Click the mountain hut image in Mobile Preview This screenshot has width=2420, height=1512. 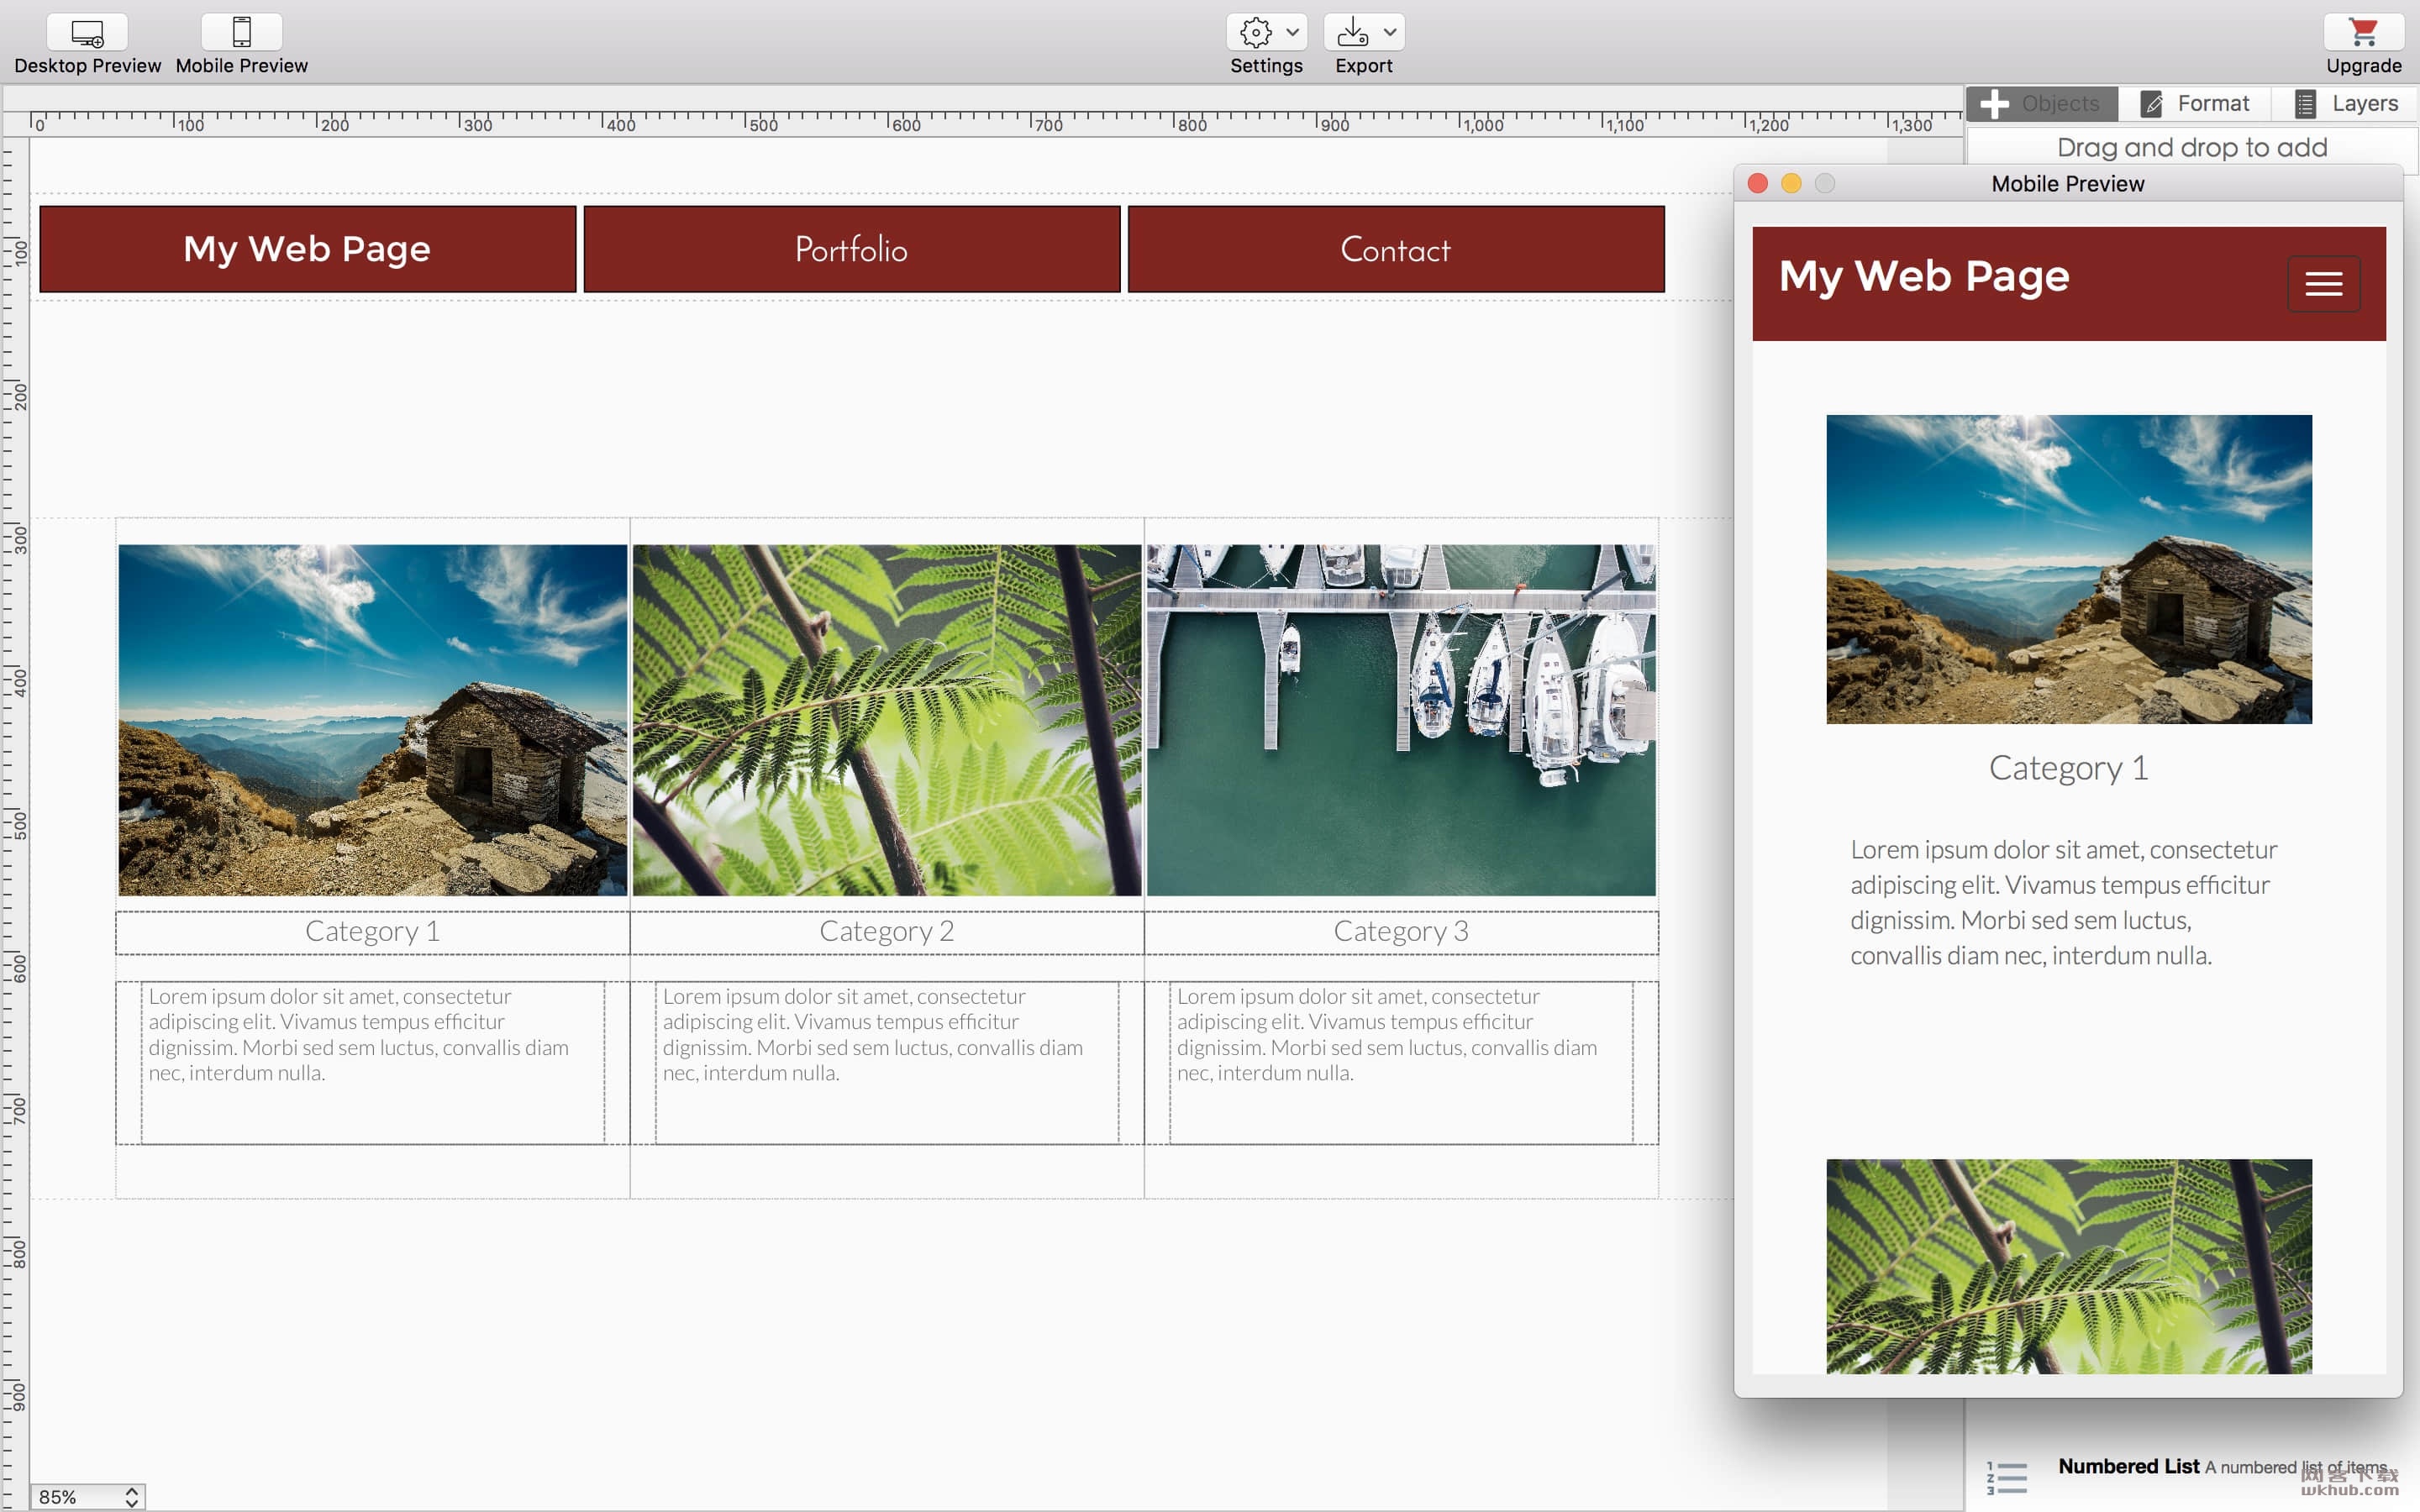pyautogui.click(x=2069, y=569)
